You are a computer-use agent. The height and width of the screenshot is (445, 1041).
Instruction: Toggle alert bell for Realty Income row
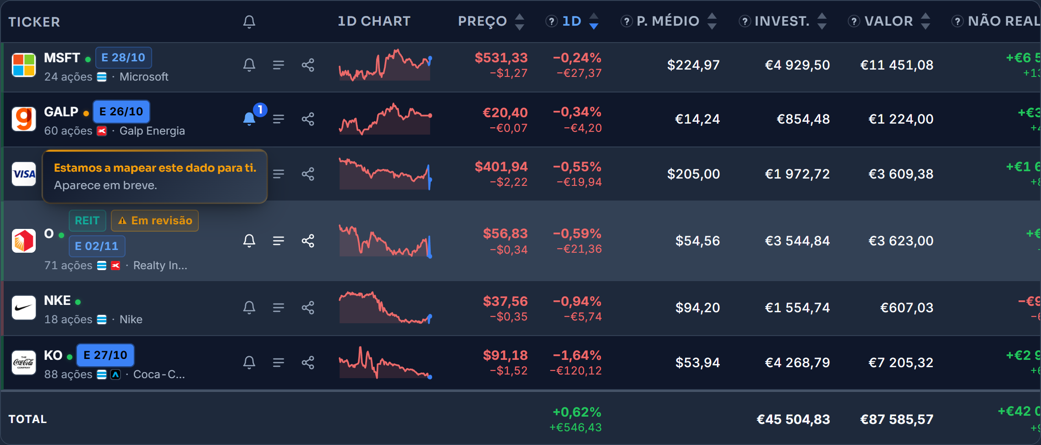249,241
